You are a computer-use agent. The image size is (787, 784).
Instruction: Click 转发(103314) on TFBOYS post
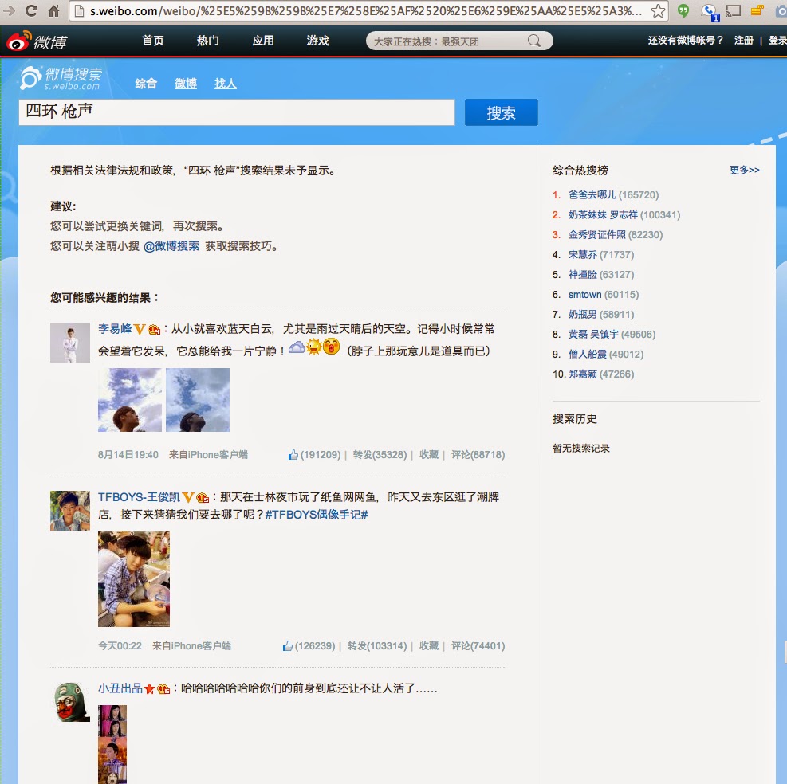pyautogui.click(x=377, y=646)
